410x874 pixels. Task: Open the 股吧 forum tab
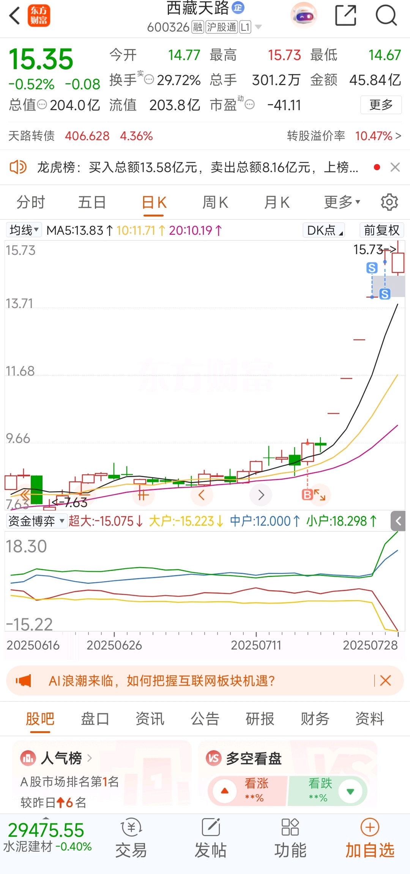40,719
